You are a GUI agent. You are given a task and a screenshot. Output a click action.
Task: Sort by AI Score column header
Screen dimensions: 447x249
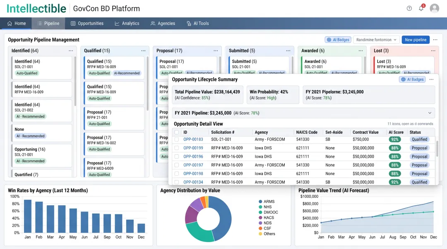tap(396, 132)
